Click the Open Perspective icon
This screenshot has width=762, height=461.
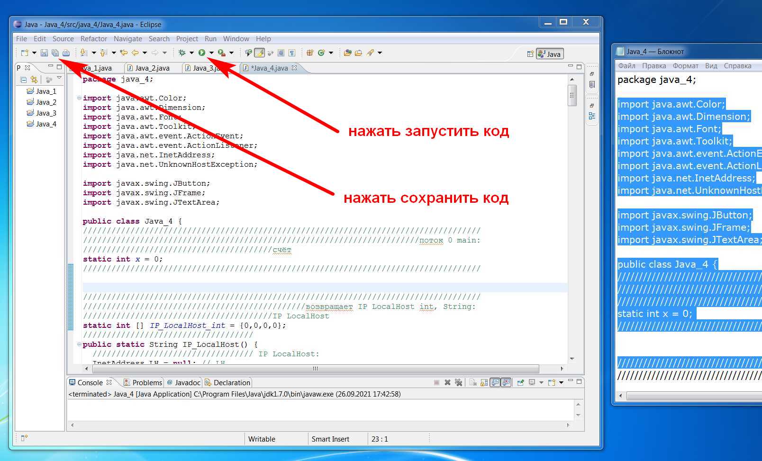point(530,54)
